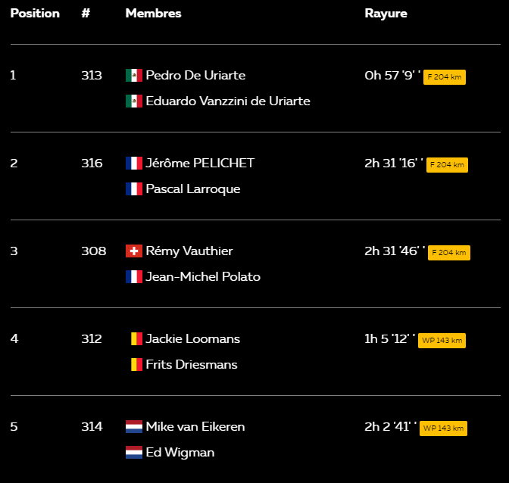Sort by the Rayure column header

coord(386,14)
